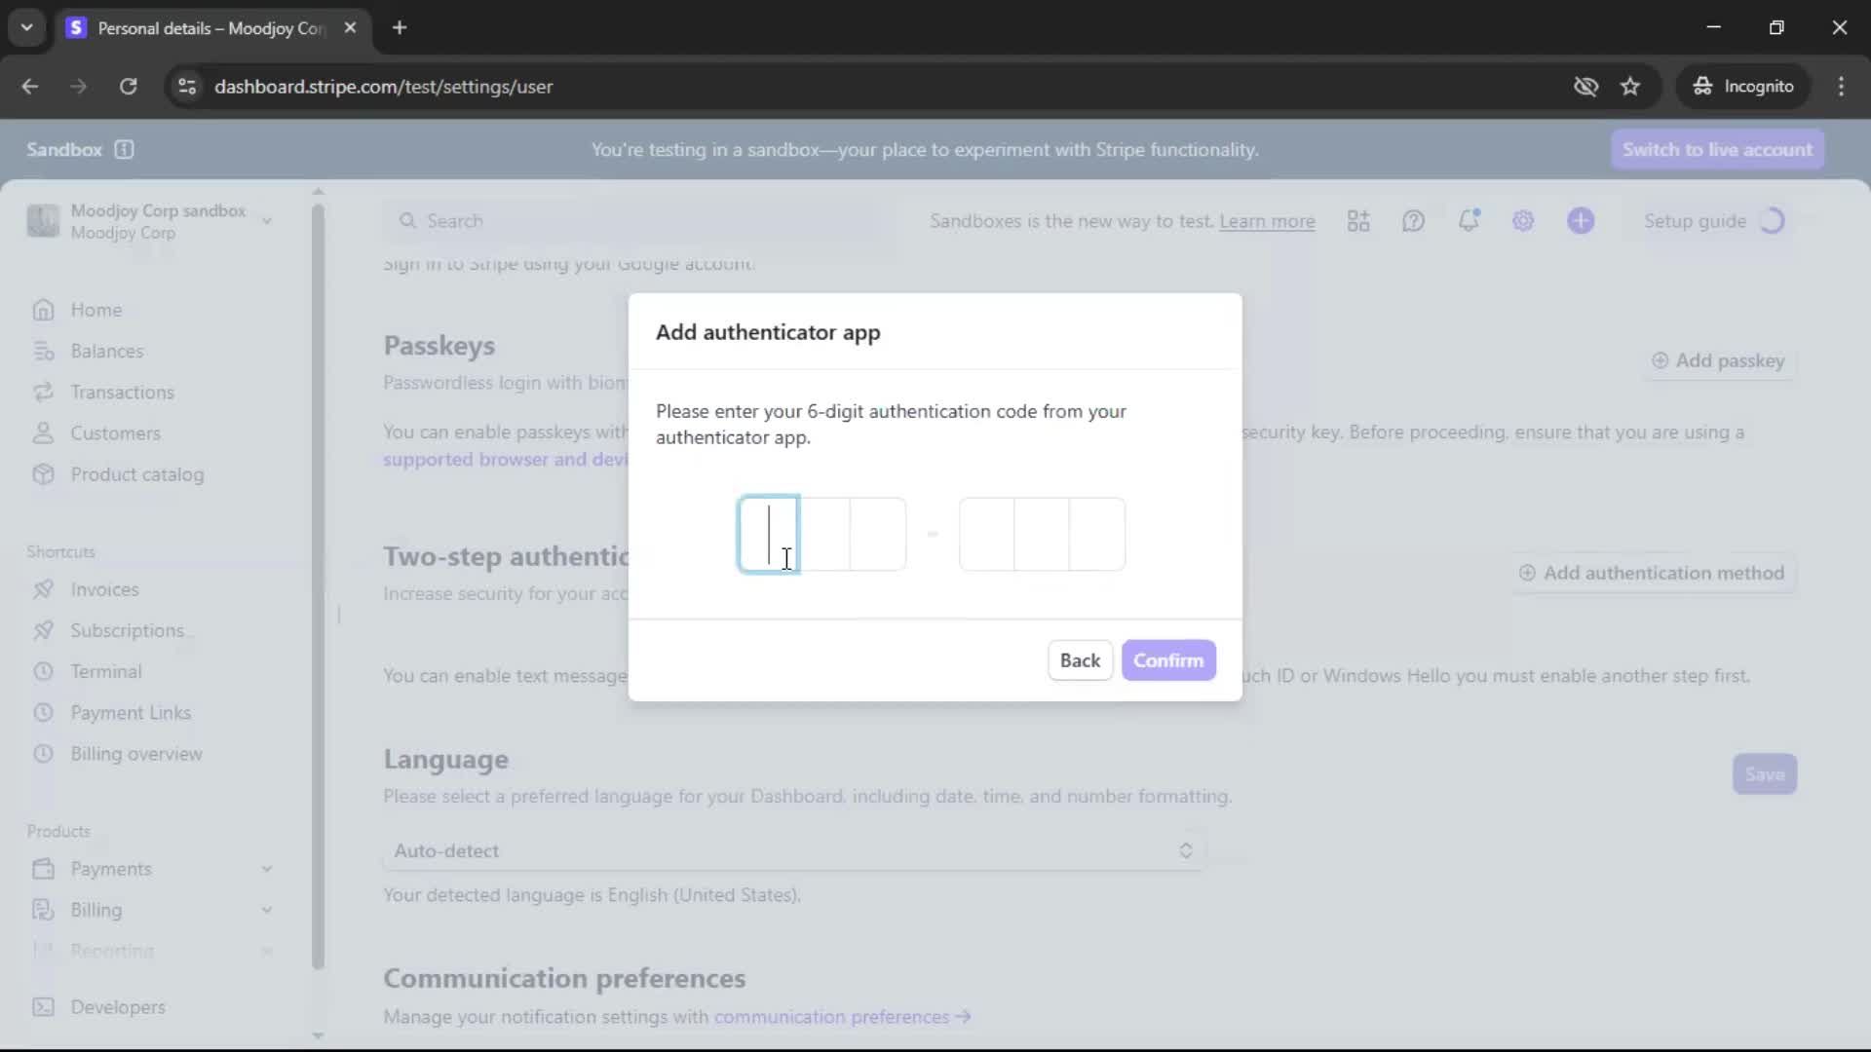Image resolution: width=1871 pixels, height=1052 pixels.
Task: Go to Product catalog page
Action: 136,474
